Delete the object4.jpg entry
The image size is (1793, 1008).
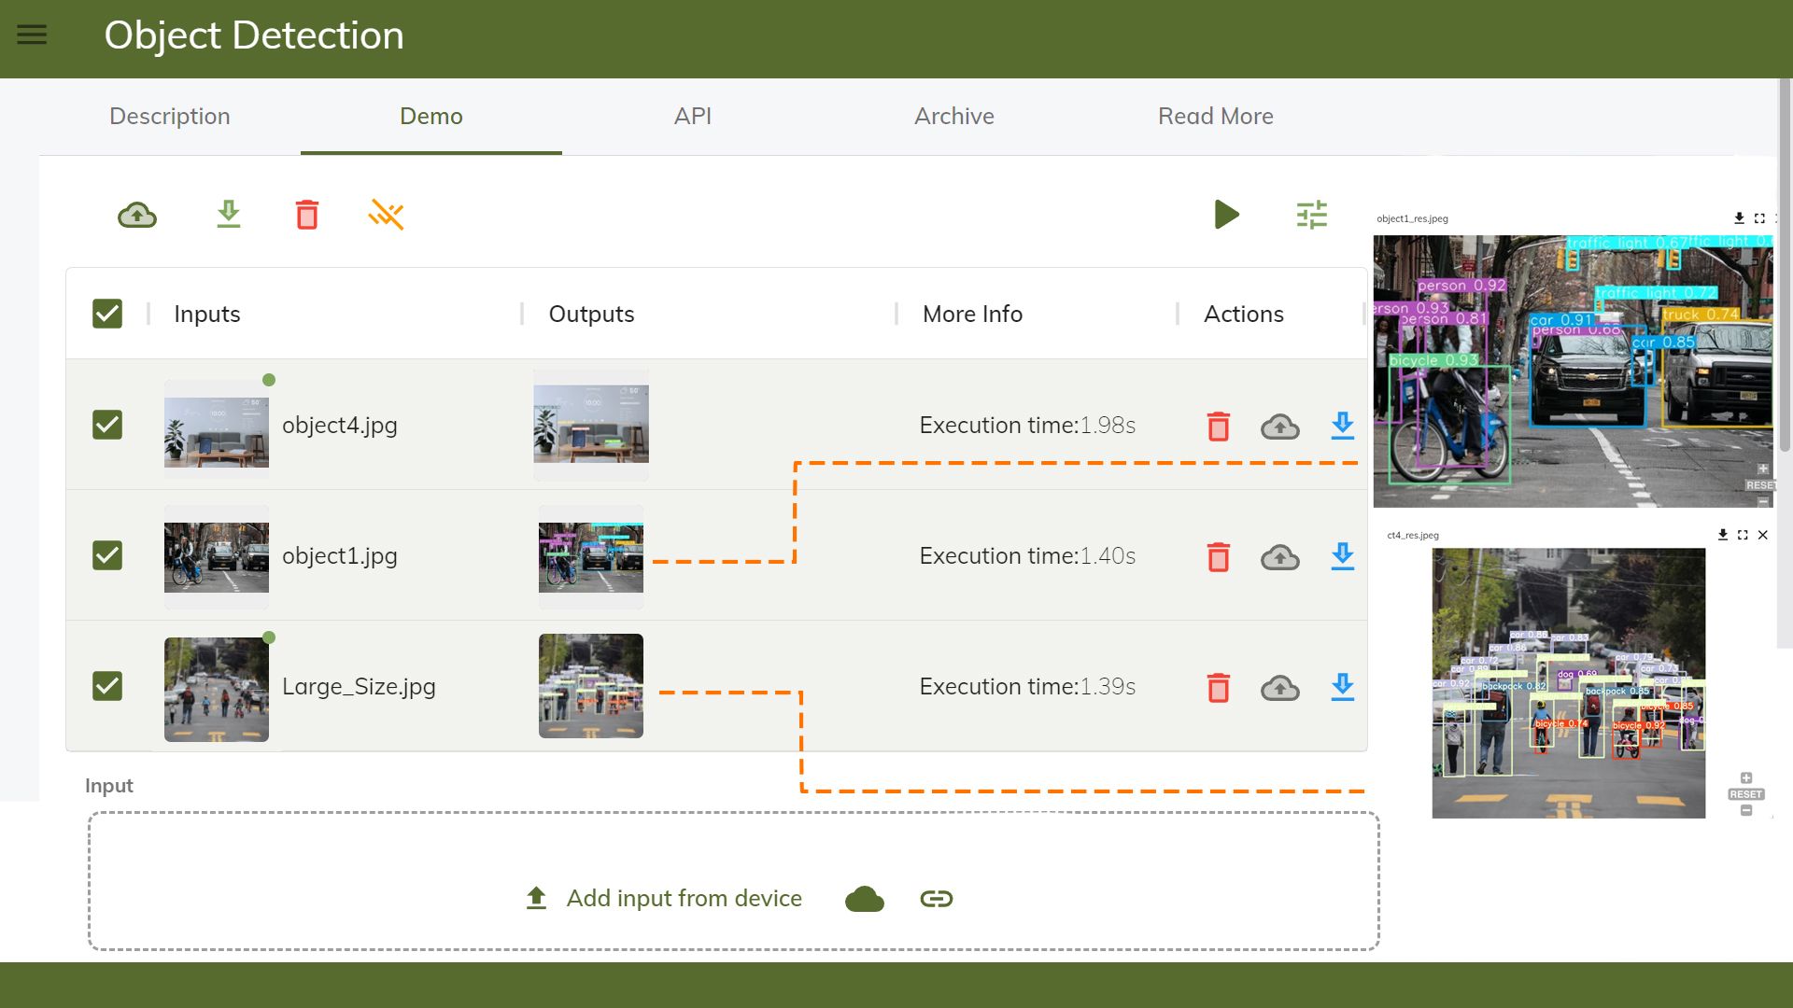(1219, 425)
